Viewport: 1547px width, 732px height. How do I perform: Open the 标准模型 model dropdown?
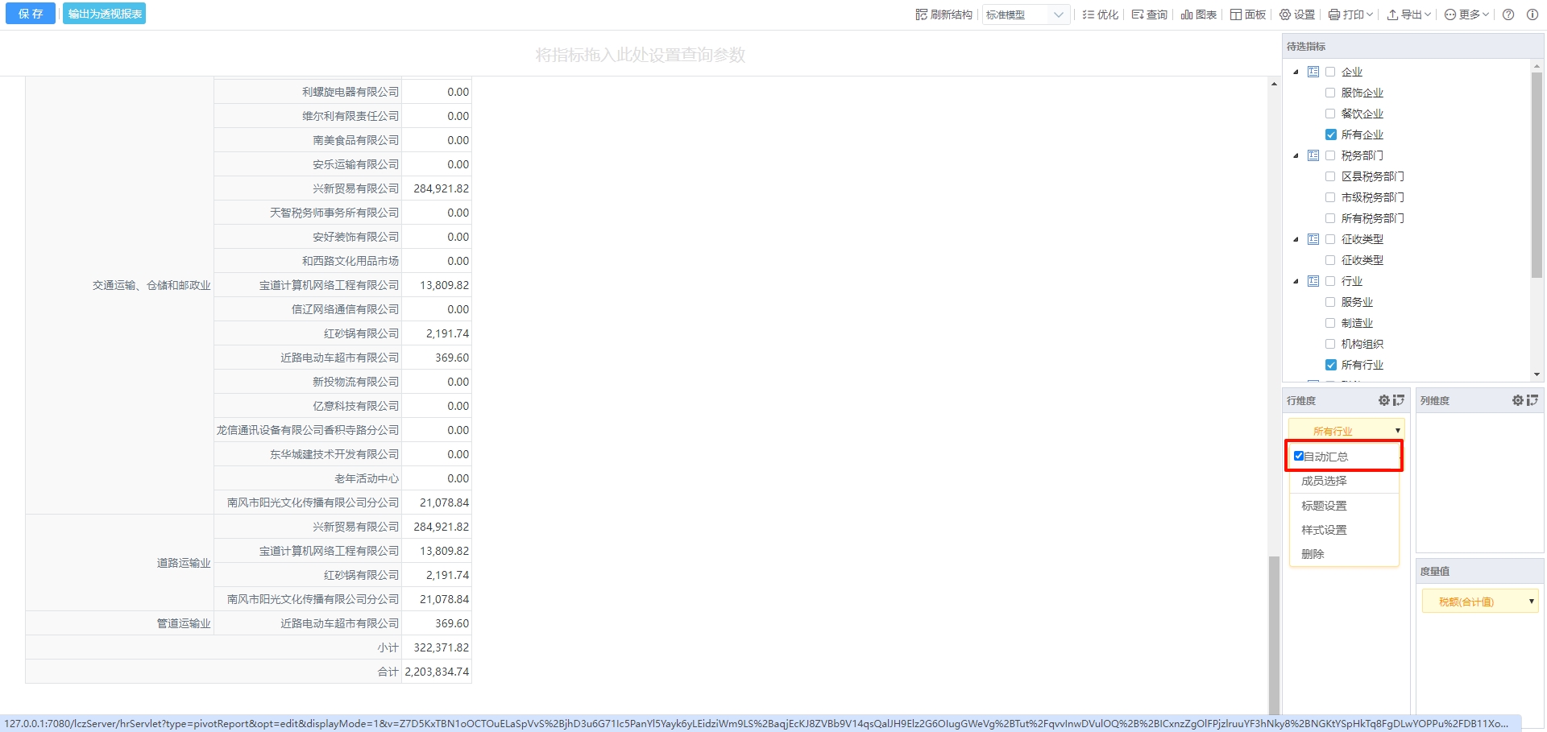pos(1026,14)
